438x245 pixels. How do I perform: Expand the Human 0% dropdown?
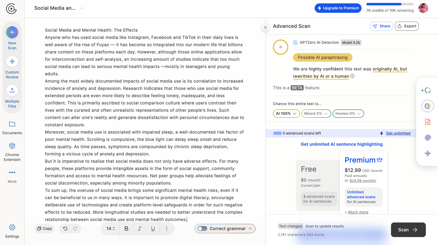(x=348, y=114)
